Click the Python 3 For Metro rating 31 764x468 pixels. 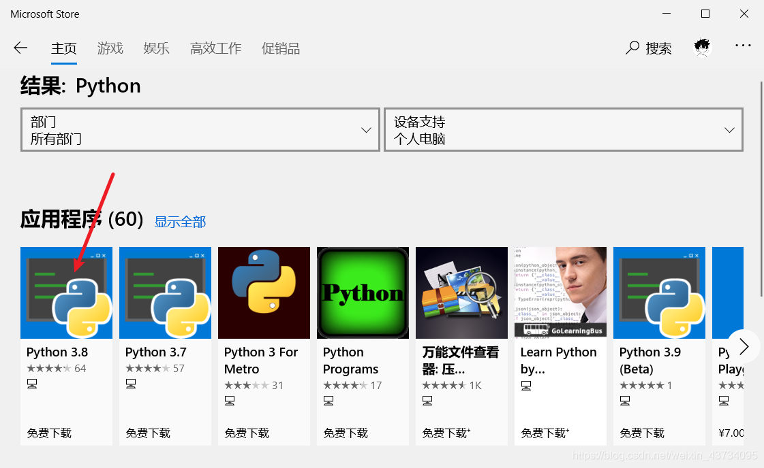[x=254, y=386]
